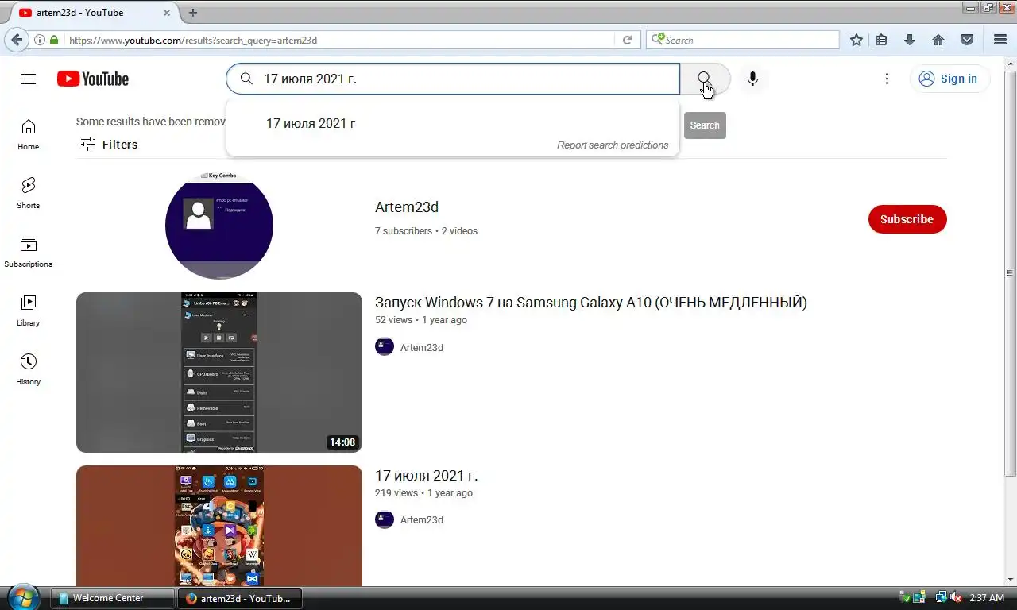This screenshot has height=610, width=1017.
Task: Click the volume icon in system tray
Action: point(956,597)
